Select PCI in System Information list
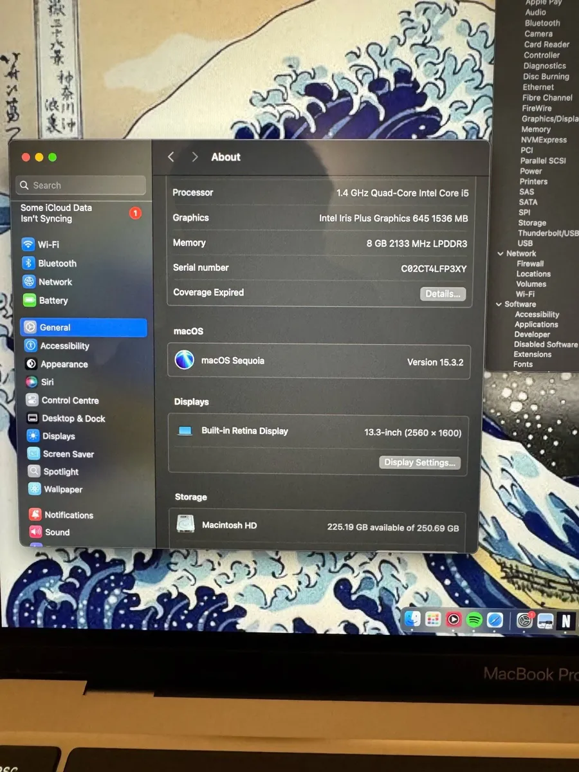The width and height of the screenshot is (579, 772). (527, 150)
